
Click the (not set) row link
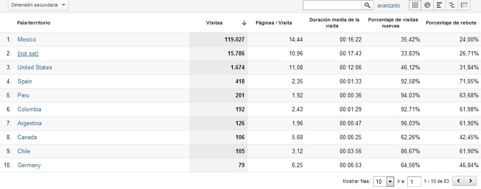(x=28, y=54)
